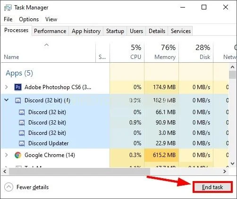
Task: Open the File menu
Action: pyautogui.click(x=8, y=19)
